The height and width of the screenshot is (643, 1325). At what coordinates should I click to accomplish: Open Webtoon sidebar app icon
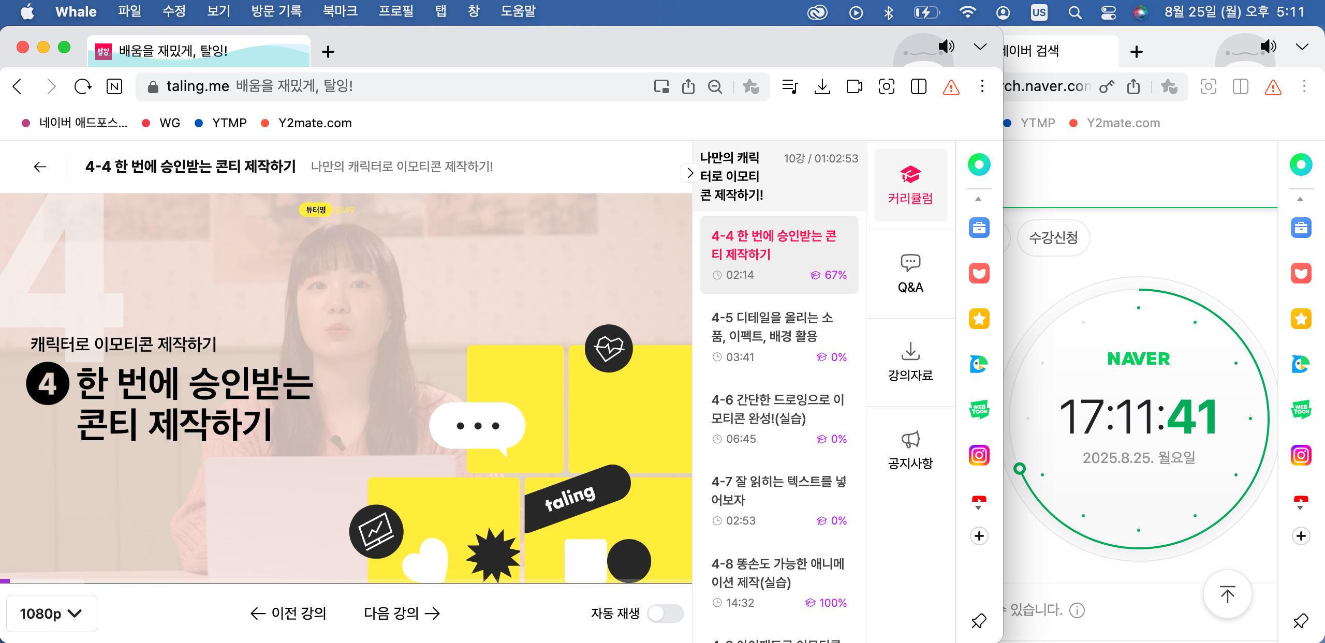click(x=979, y=410)
